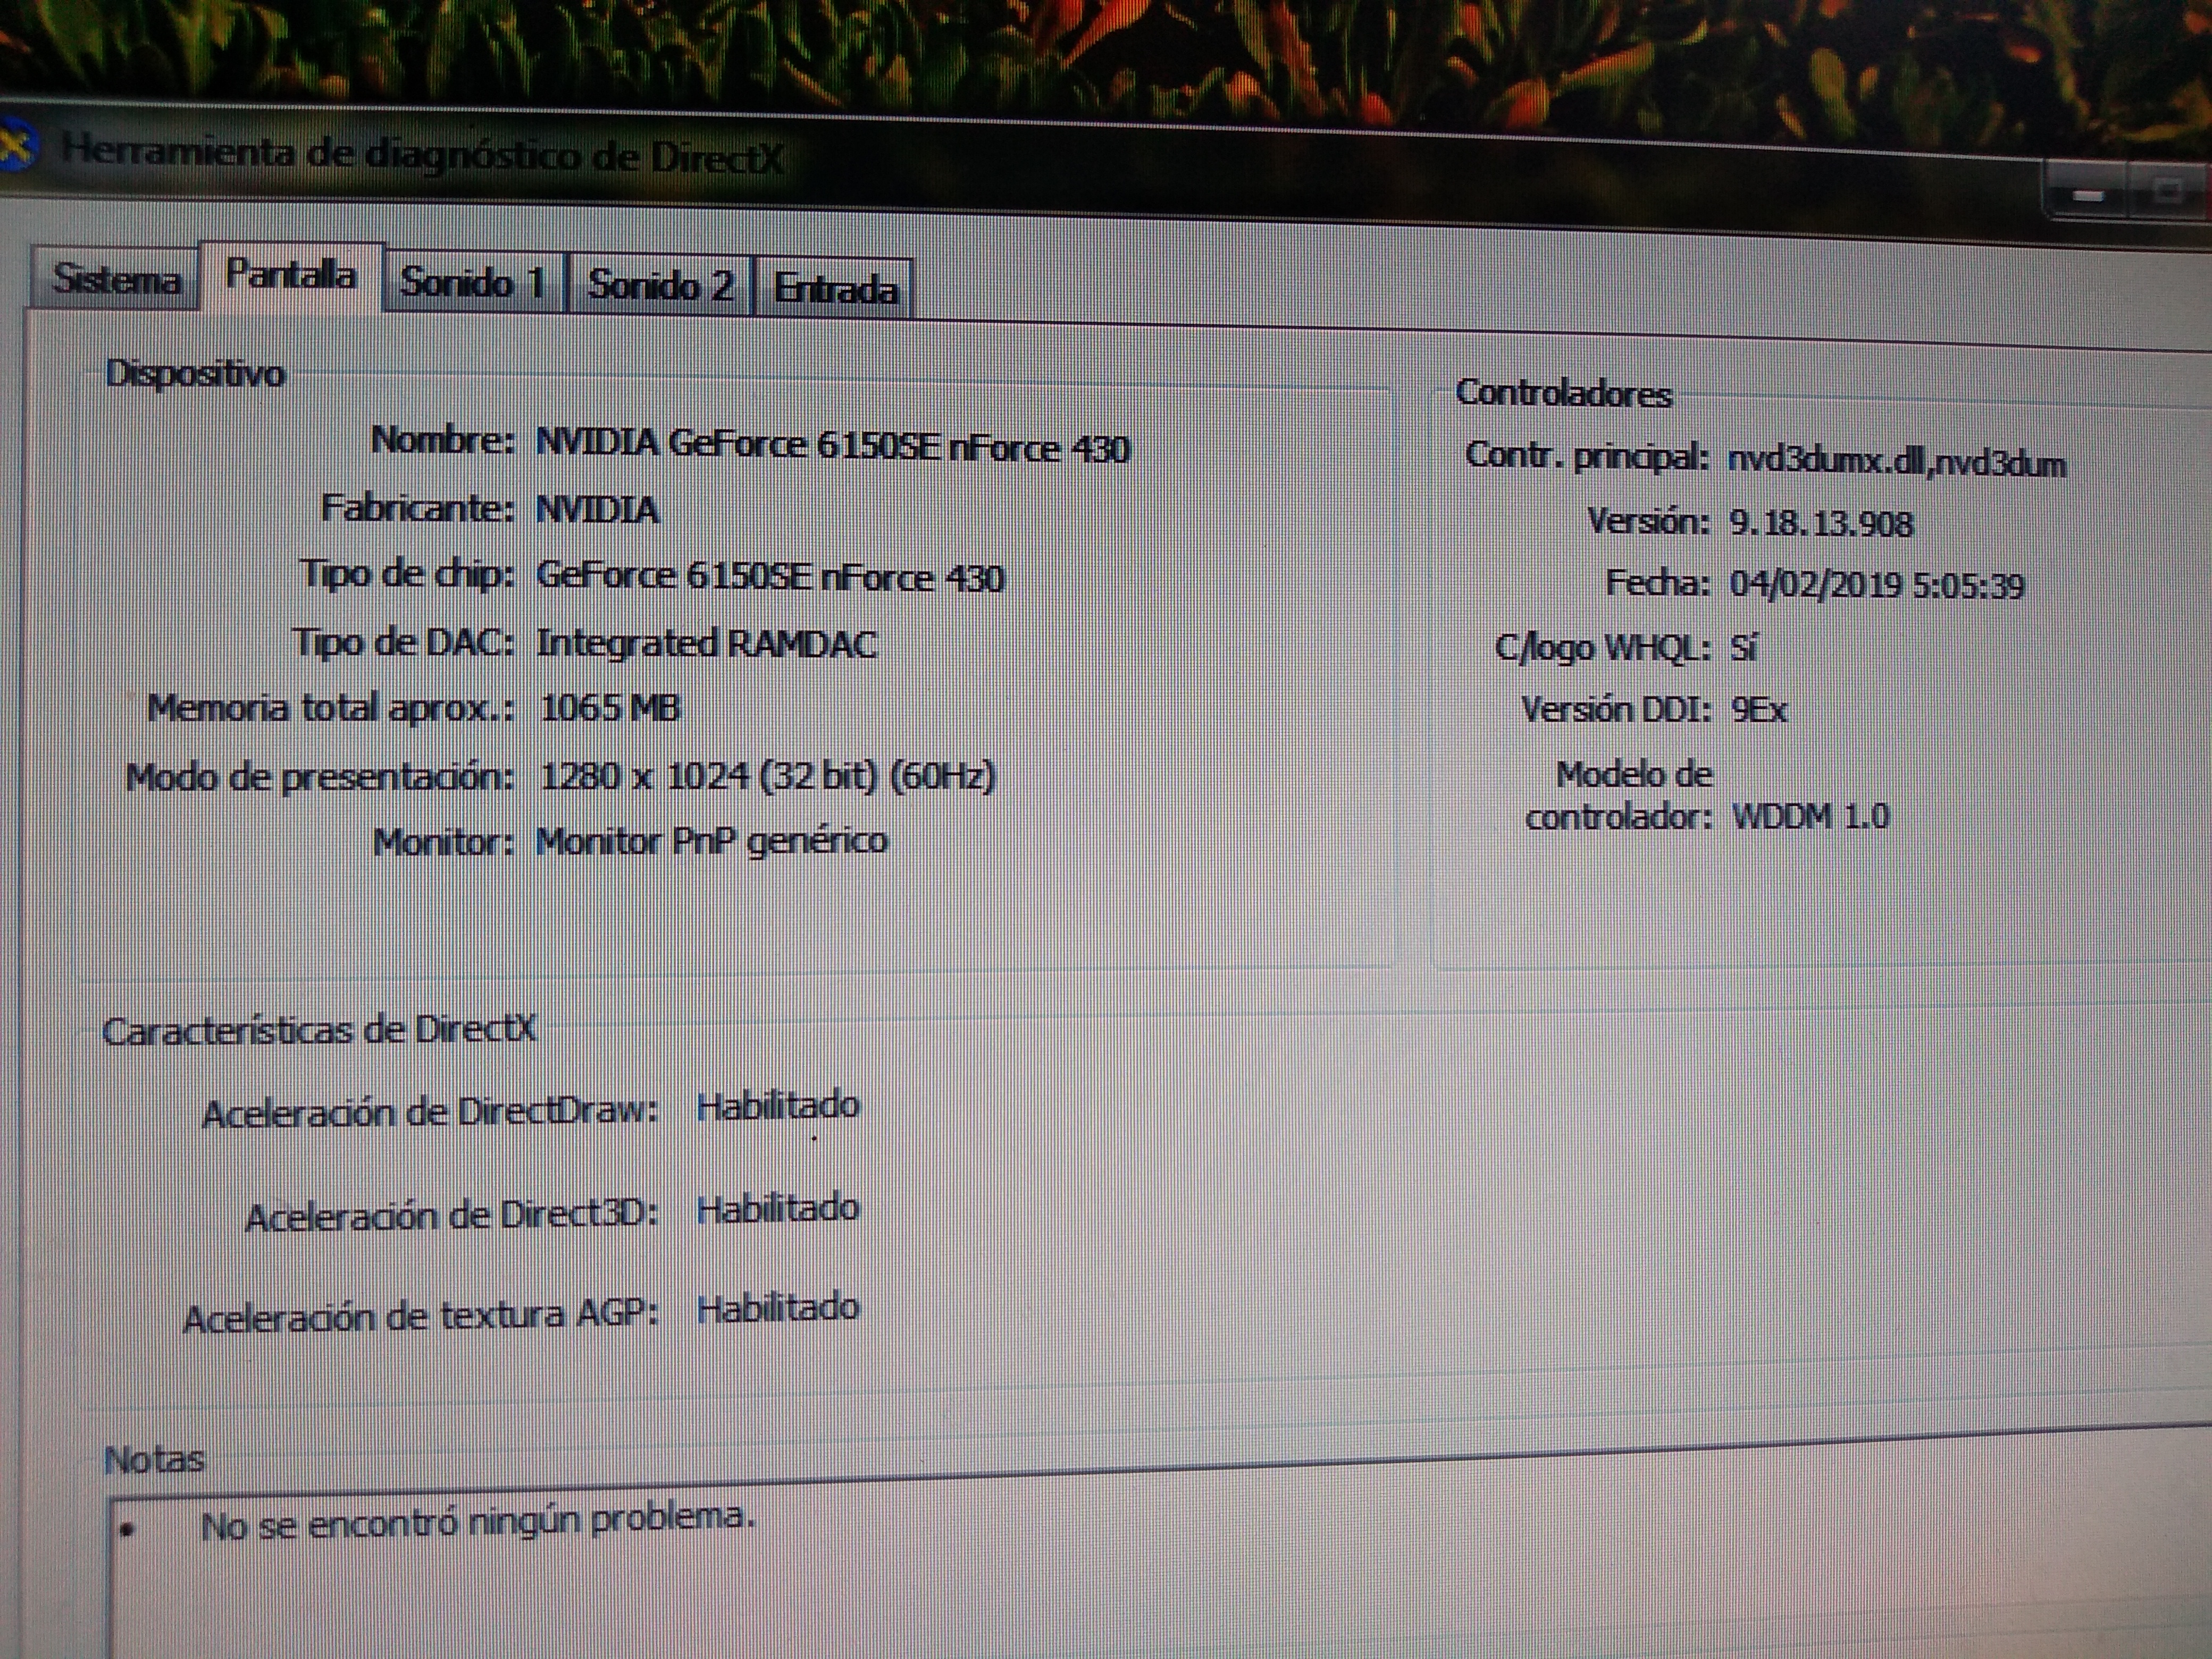
Task: Click the 'Modo de presentación:' label
Action: pyautogui.click(x=321, y=777)
